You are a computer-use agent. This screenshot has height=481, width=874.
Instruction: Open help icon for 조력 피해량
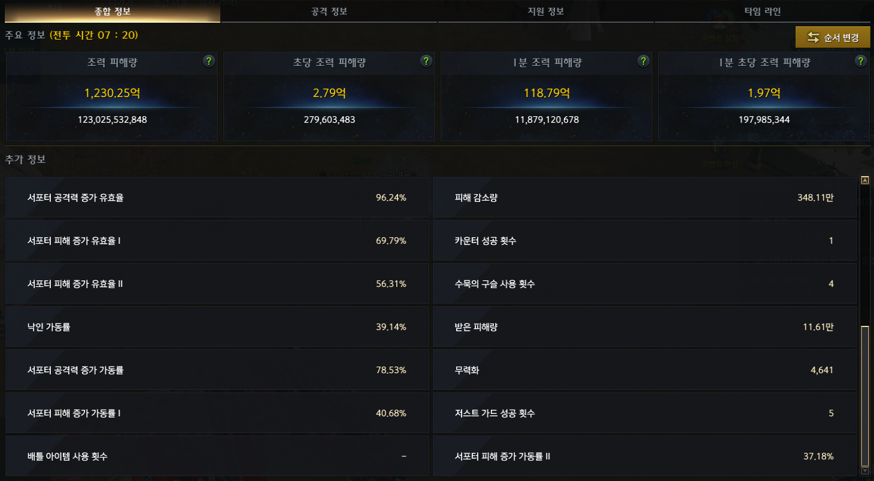point(208,60)
